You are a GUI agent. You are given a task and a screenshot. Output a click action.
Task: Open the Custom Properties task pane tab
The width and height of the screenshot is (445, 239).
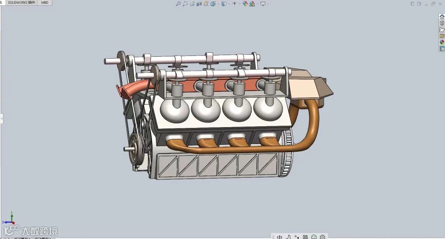click(x=442, y=49)
